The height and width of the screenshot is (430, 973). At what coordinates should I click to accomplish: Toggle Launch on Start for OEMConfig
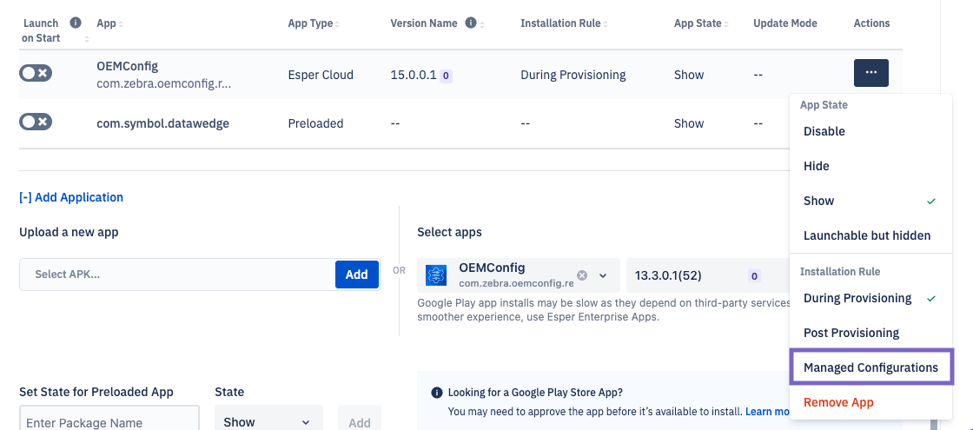[x=36, y=73]
